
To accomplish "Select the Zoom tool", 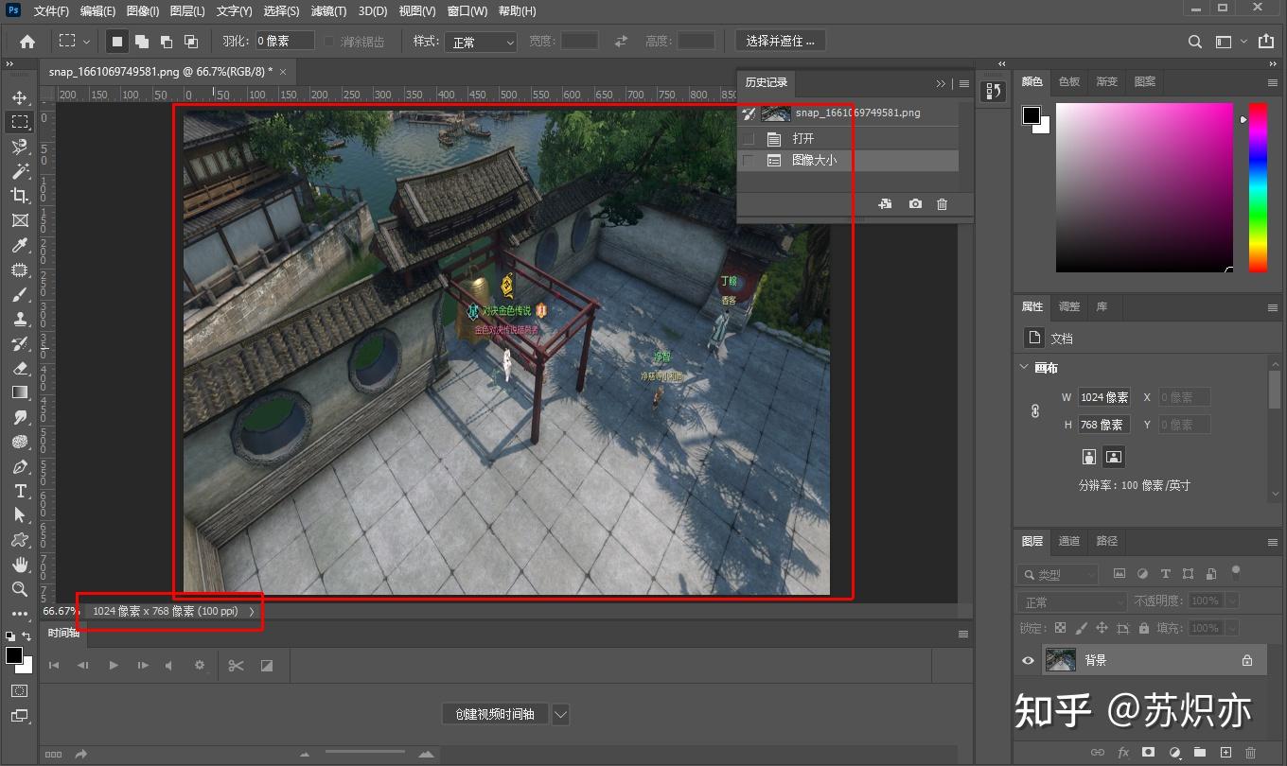I will point(19,589).
